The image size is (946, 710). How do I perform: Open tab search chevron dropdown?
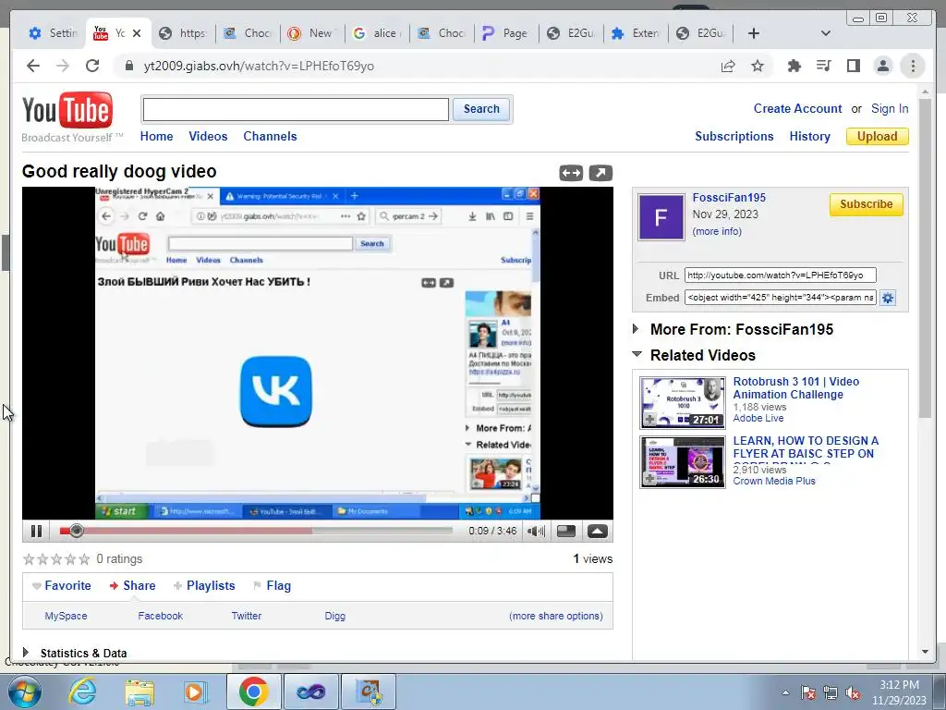coord(825,33)
